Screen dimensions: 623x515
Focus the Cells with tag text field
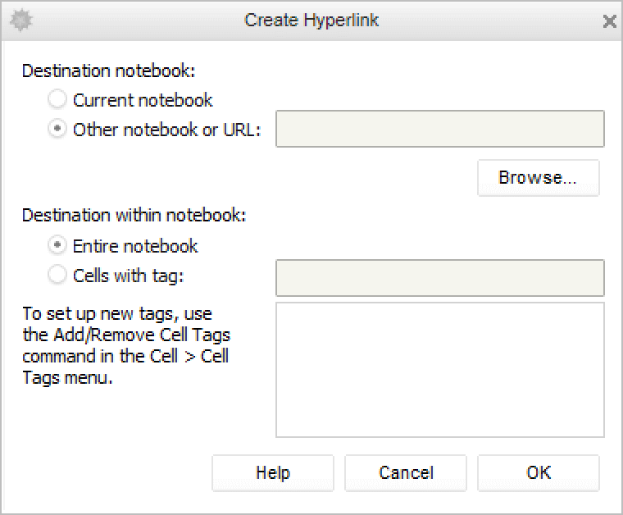(x=439, y=278)
